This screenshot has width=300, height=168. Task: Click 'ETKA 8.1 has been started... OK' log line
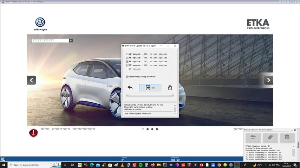point(258,146)
